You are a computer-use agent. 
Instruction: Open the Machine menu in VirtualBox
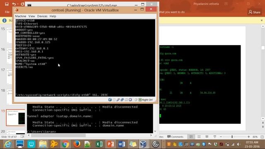click(21, 16)
